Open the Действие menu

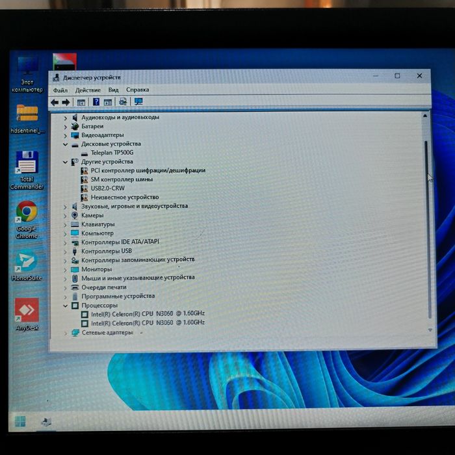88,90
